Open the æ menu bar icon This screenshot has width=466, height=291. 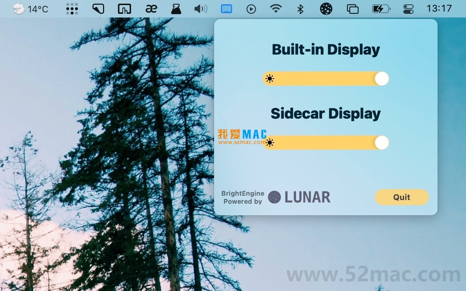151,8
